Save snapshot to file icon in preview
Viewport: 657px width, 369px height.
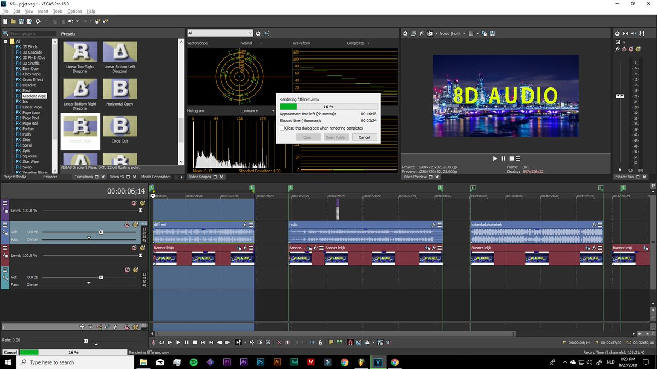point(493,33)
